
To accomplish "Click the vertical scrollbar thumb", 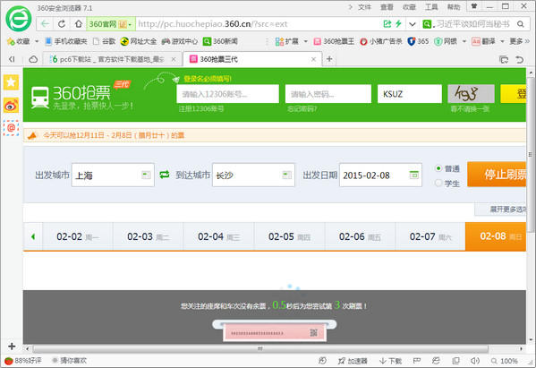I will [531, 155].
